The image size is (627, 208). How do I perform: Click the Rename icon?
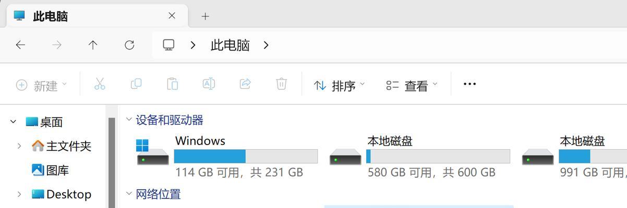[x=209, y=84]
